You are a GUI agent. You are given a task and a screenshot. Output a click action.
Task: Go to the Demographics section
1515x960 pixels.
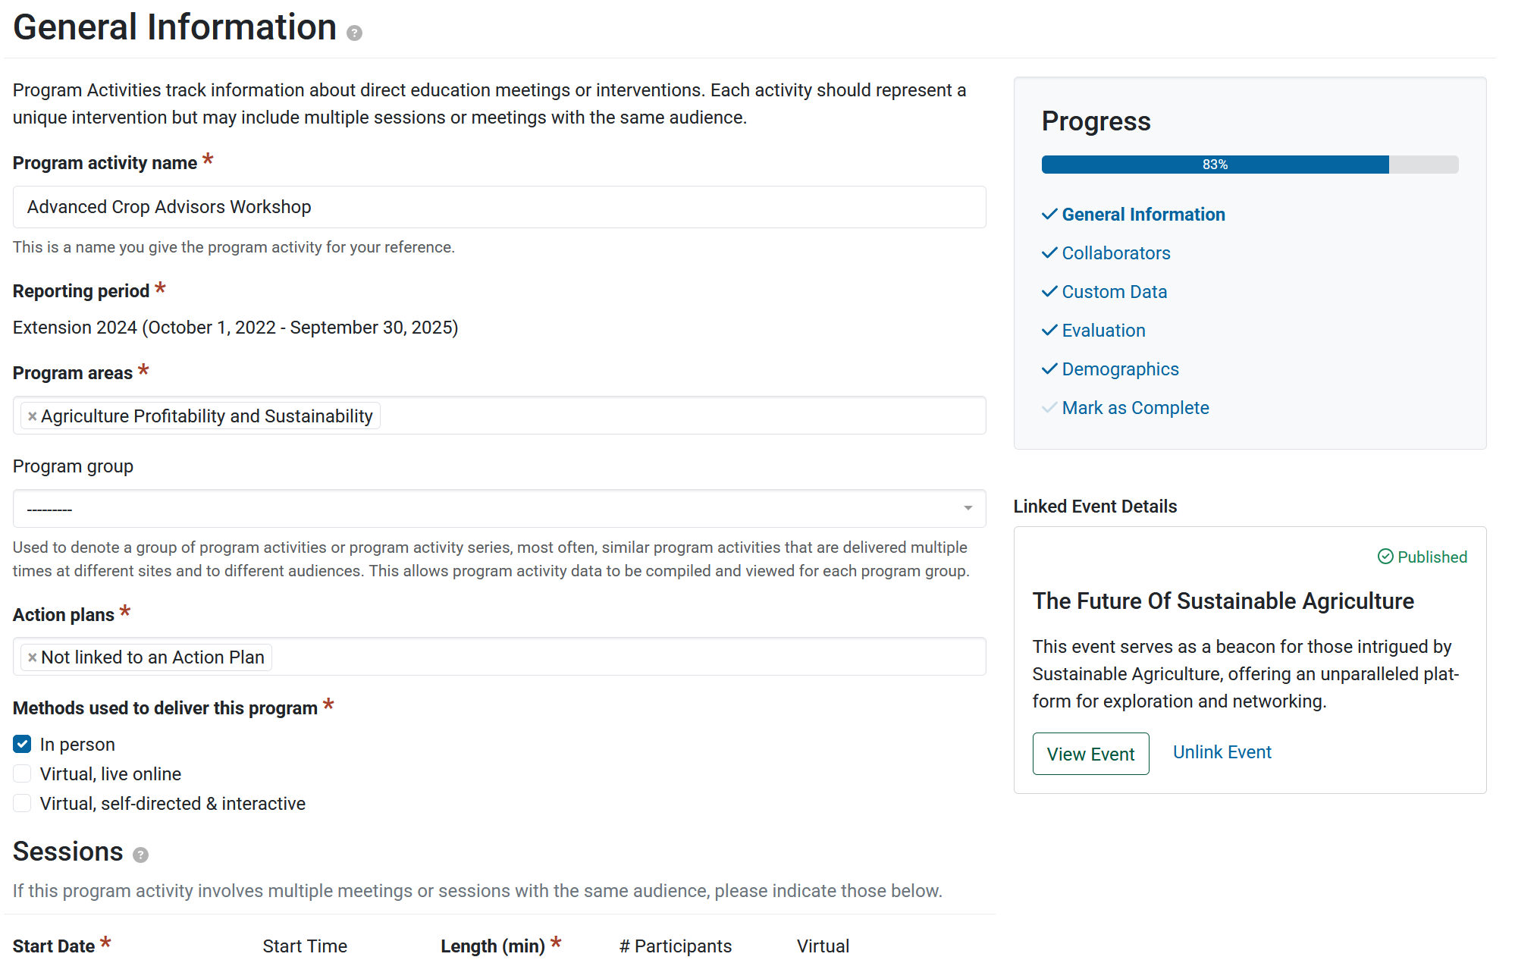pos(1120,369)
